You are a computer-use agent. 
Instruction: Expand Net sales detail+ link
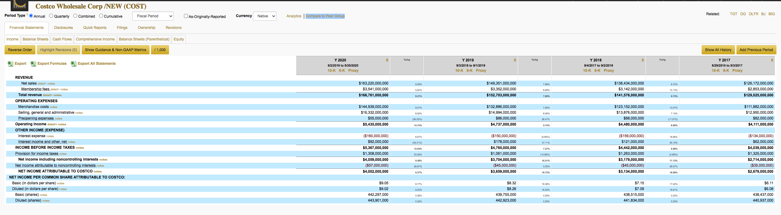click(x=42, y=84)
